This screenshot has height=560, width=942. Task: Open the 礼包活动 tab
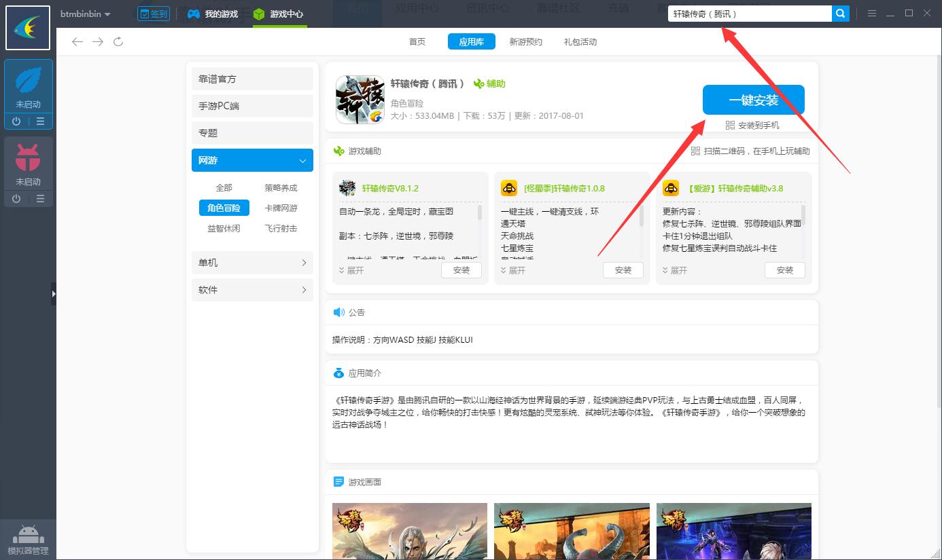pyautogui.click(x=580, y=42)
